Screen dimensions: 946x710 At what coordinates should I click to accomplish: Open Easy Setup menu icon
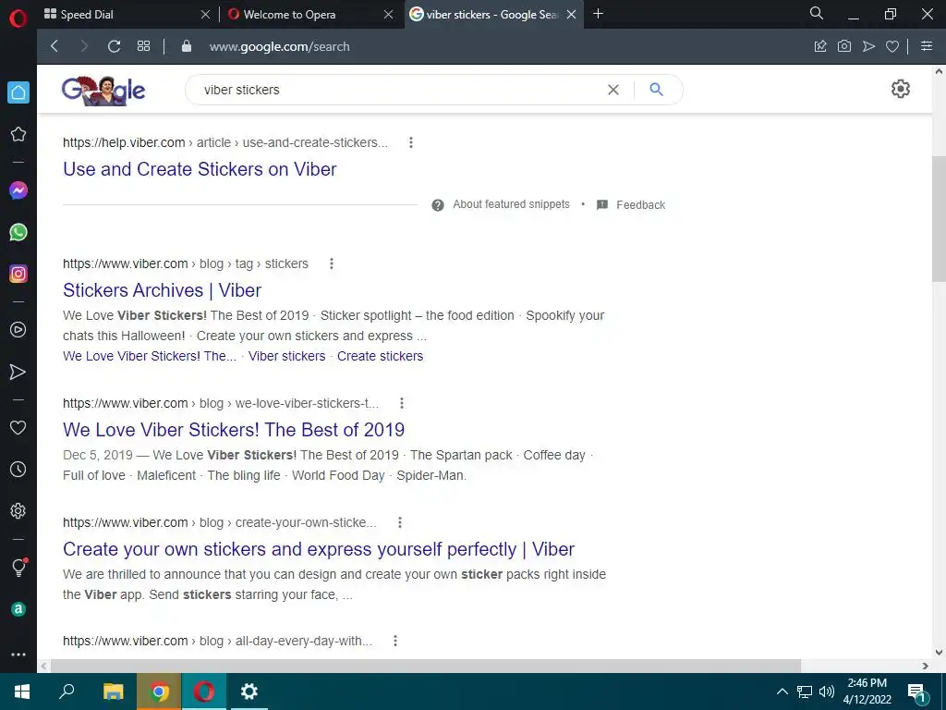coord(927,46)
